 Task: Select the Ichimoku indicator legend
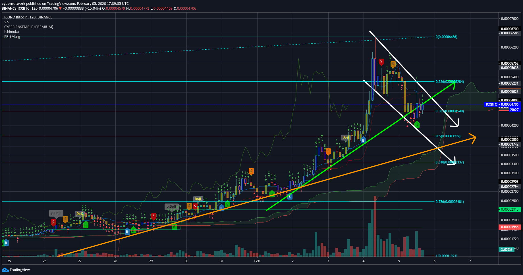[11, 32]
